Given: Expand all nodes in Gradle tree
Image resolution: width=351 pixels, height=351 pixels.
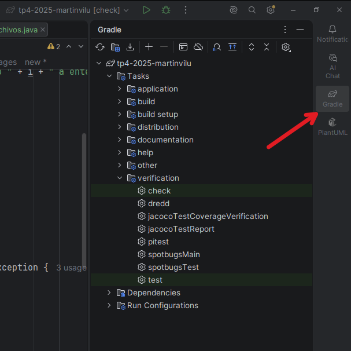Looking at the screenshot, I should pos(252,47).
